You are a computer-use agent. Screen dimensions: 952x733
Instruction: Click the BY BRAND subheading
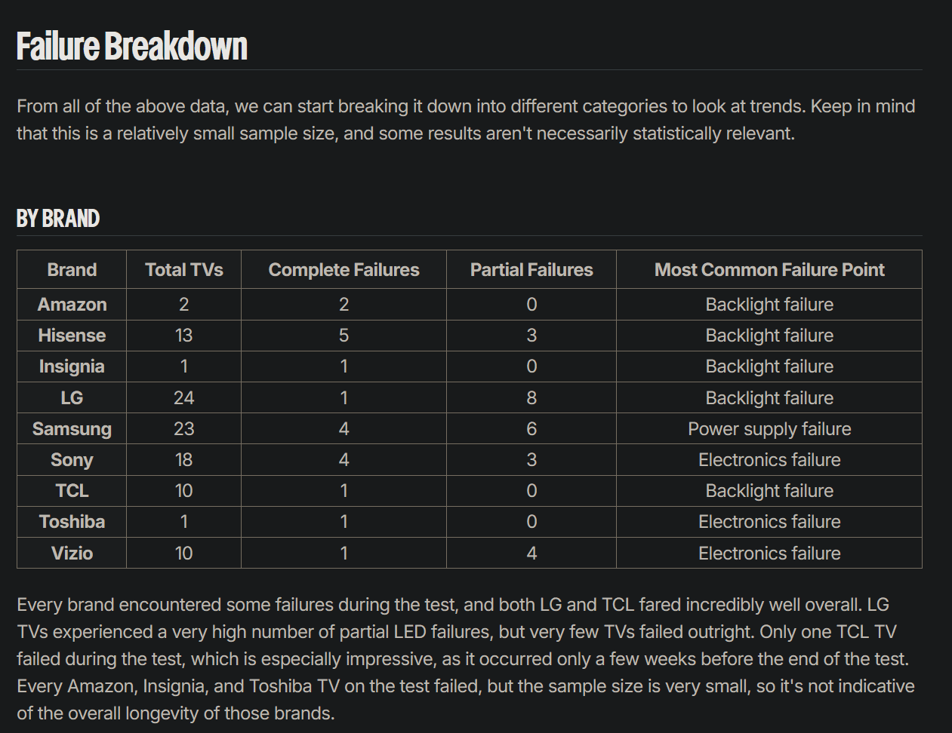58,219
